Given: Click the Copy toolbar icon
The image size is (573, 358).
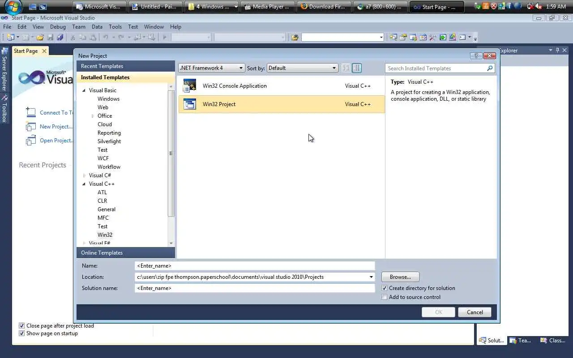Looking at the screenshot, I should pyautogui.click(x=83, y=38).
